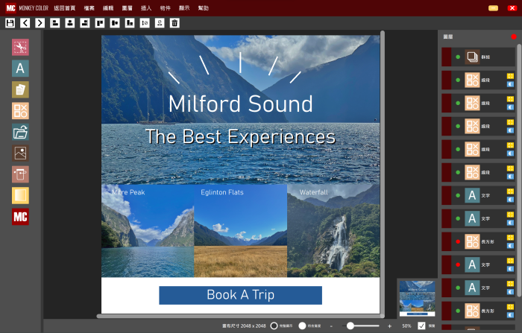Open the 檔案 menu
This screenshot has width=522, height=333.
tap(89, 7)
